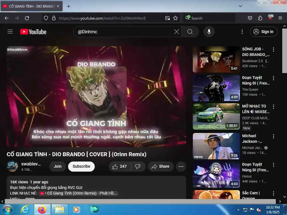Play Đoạn Tuyệt Nàng Đi by The Queen
This screenshot has width=287, height=215.
click(x=216, y=88)
